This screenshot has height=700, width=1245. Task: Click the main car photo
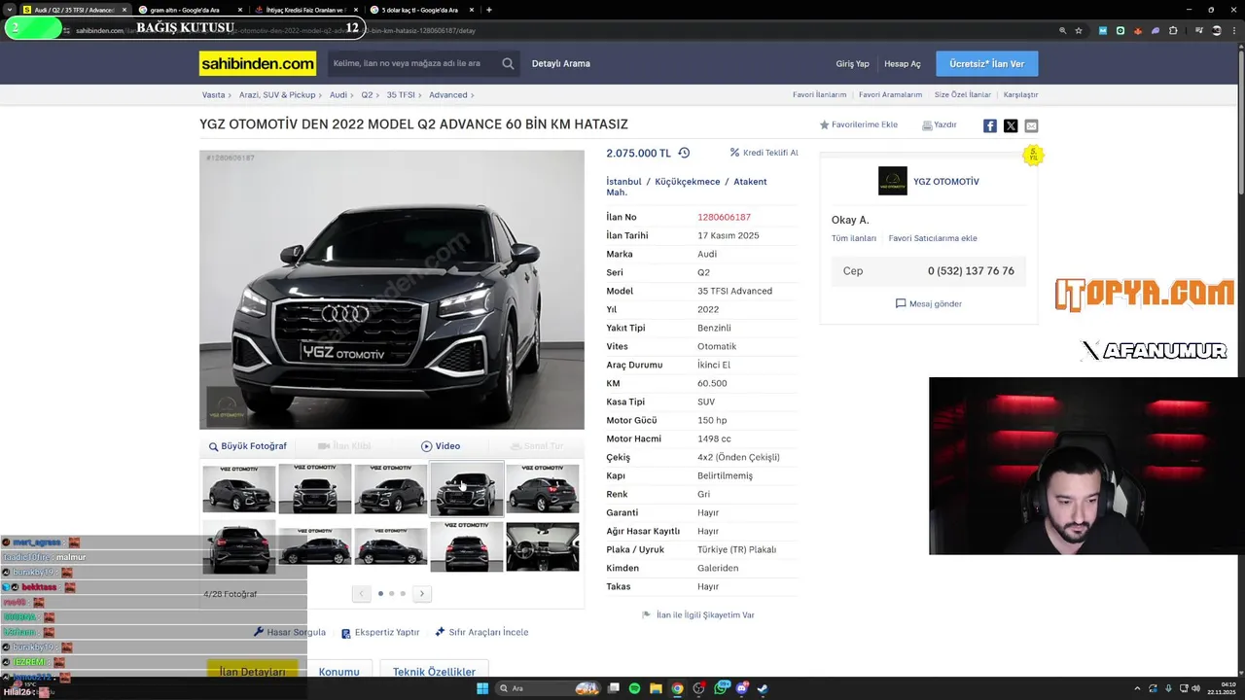click(392, 290)
